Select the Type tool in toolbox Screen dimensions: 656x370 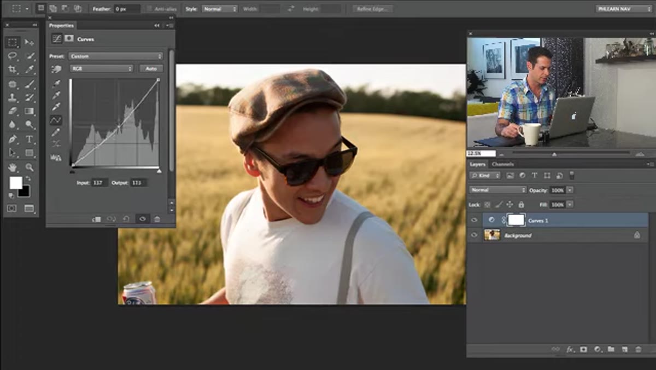point(30,139)
